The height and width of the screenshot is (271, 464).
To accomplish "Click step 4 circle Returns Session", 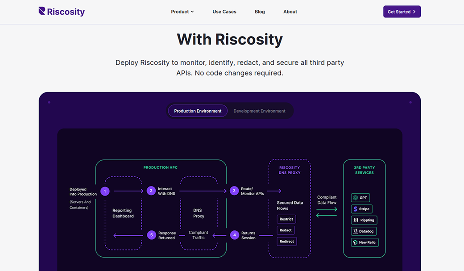I will click(x=234, y=235).
